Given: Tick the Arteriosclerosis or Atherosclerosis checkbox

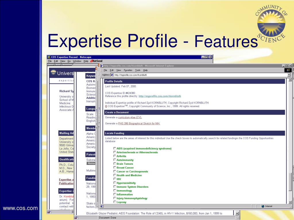Looking at the screenshot, I should pos(115,152).
